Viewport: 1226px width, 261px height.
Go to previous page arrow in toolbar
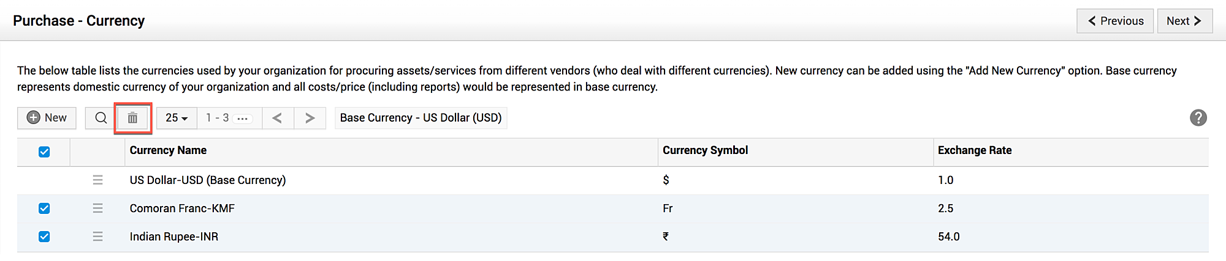click(x=278, y=118)
